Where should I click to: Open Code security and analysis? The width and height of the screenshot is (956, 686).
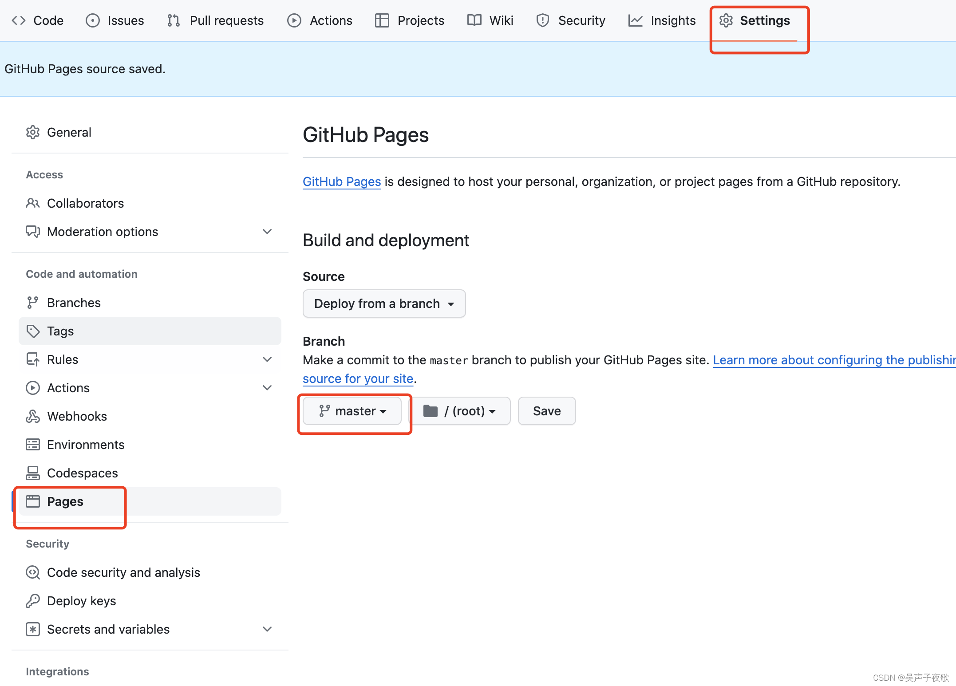click(x=150, y=572)
